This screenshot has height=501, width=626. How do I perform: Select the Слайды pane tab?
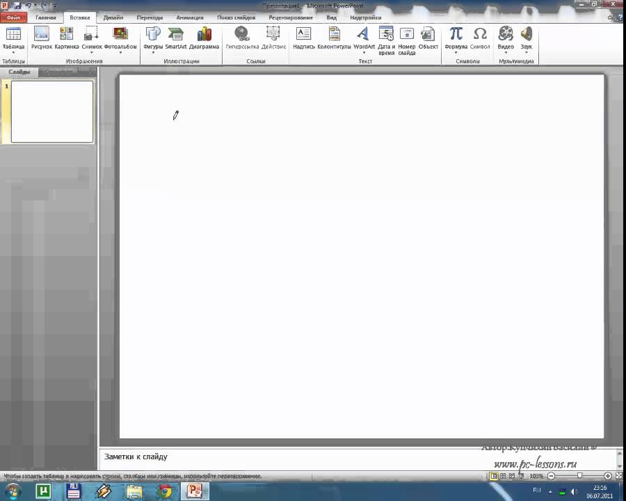(x=19, y=72)
